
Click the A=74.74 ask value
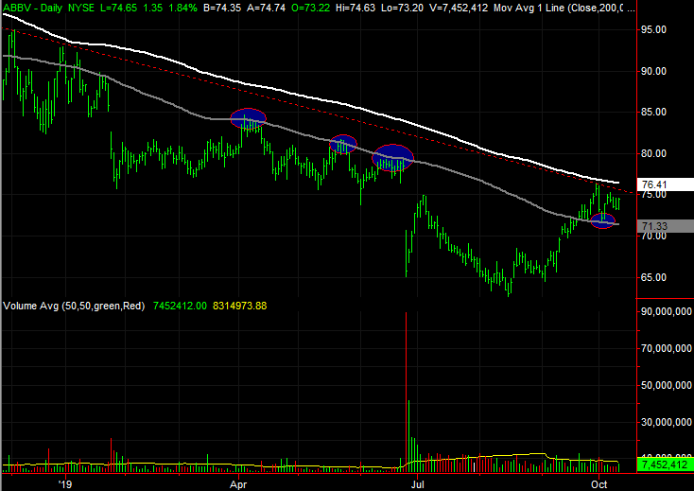[266, 8]
